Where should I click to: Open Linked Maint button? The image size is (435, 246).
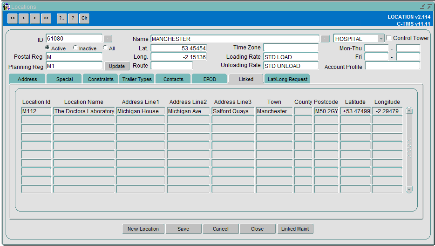coord(295,229)
